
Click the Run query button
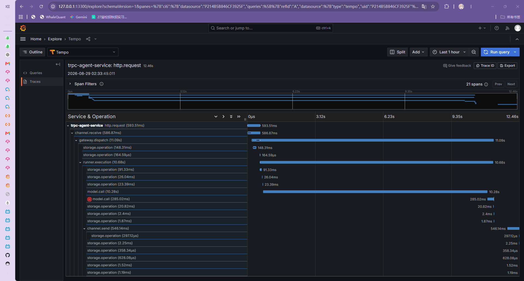pos(496,52)
